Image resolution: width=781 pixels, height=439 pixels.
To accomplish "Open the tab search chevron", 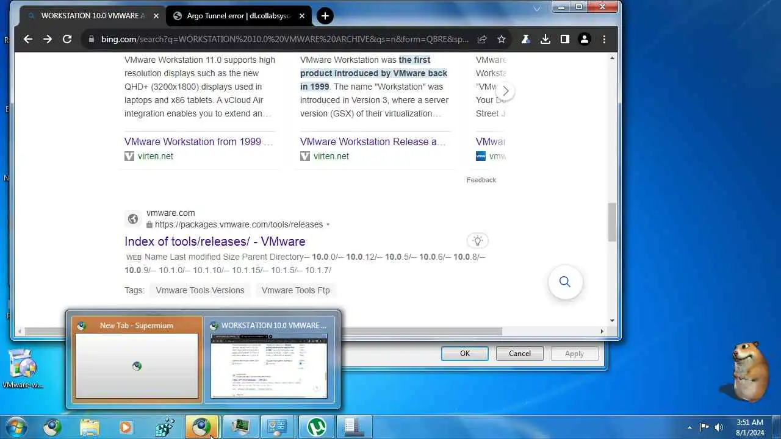I will [x=537, y=9].
